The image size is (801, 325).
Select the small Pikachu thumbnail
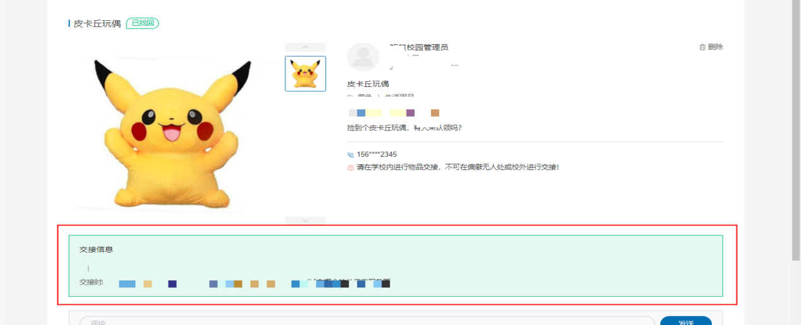(x=306, y=74)
